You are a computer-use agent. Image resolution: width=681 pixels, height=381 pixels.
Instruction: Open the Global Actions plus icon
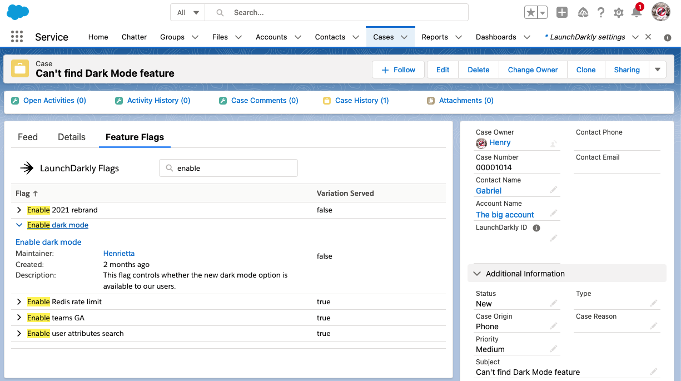(562, 12)
